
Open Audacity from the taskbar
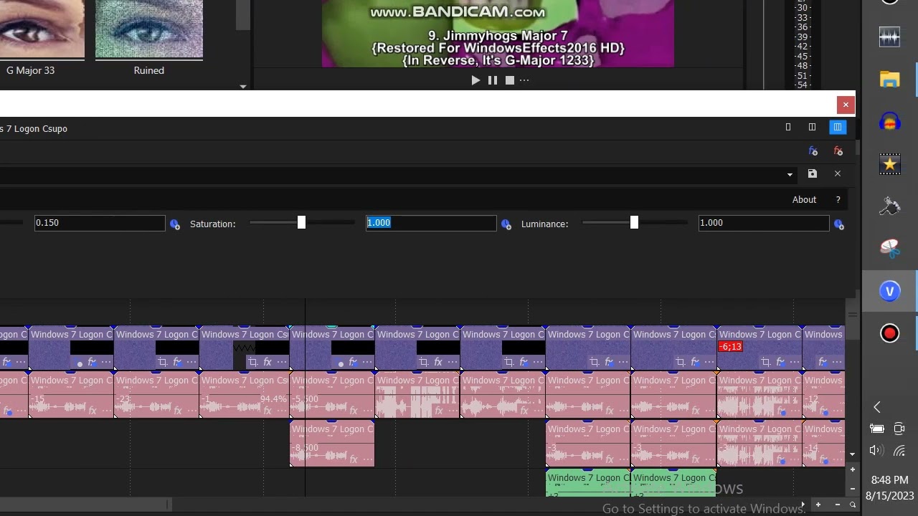point(890,123)
